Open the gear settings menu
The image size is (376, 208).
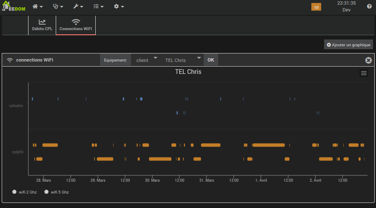pyautogui.click(x=119, y=6)
